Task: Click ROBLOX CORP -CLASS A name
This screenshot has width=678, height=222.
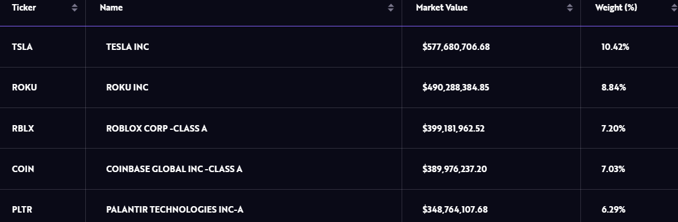Action: (156, 129)
